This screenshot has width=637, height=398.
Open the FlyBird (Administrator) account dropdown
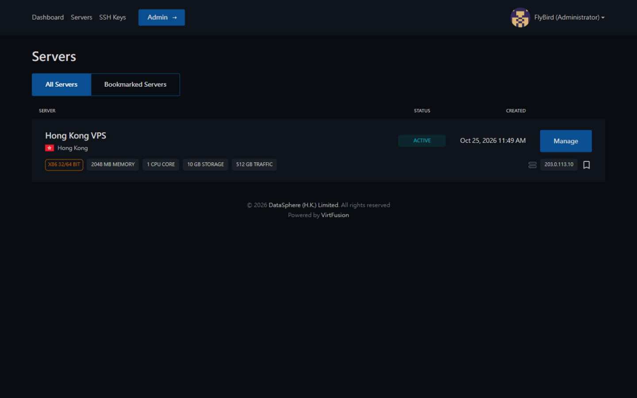(x=569, y=17)
